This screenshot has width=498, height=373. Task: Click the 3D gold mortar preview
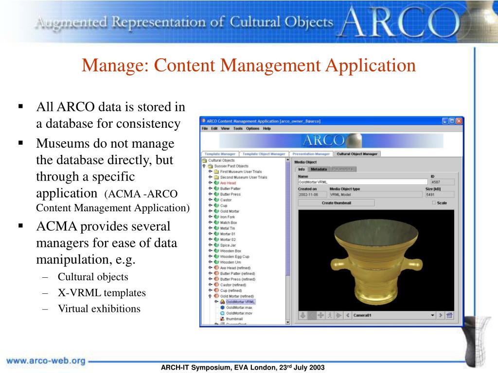pyautogui.click(x=376, y=260)
